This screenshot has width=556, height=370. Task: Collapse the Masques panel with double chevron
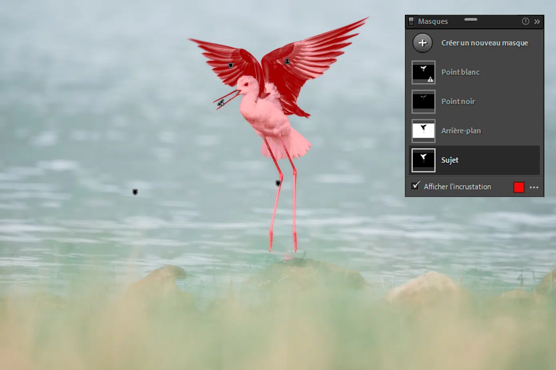pos(537,22)
